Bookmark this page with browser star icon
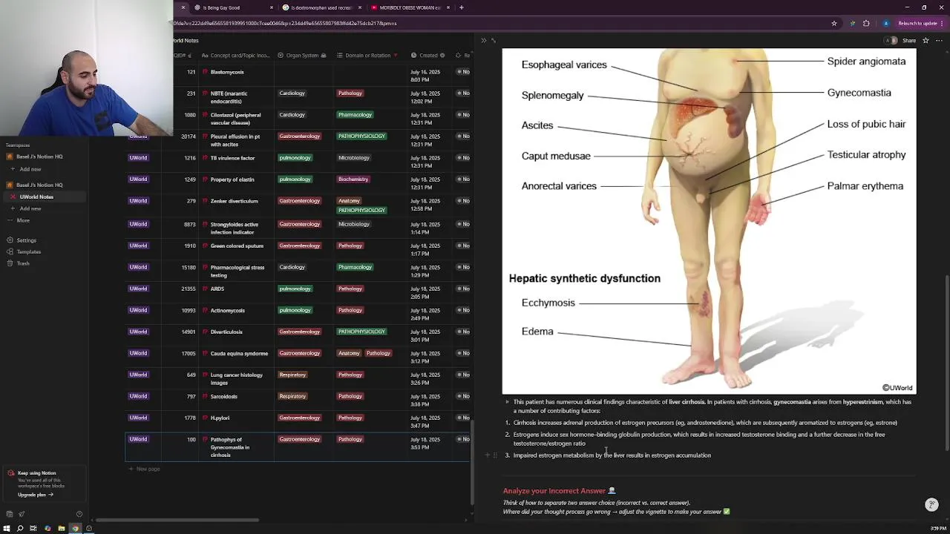The width and height of the screenshot is (950, 534). 834,23
